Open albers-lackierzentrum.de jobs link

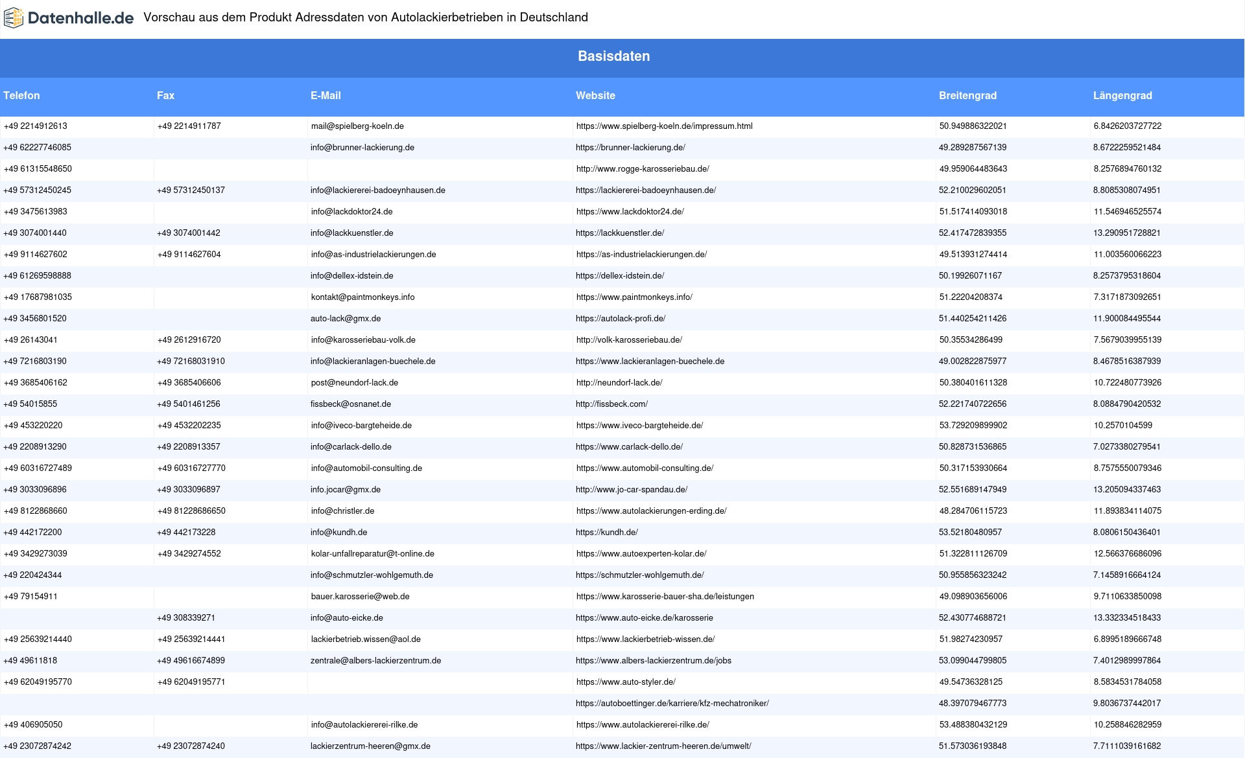[x=654, y=661]
